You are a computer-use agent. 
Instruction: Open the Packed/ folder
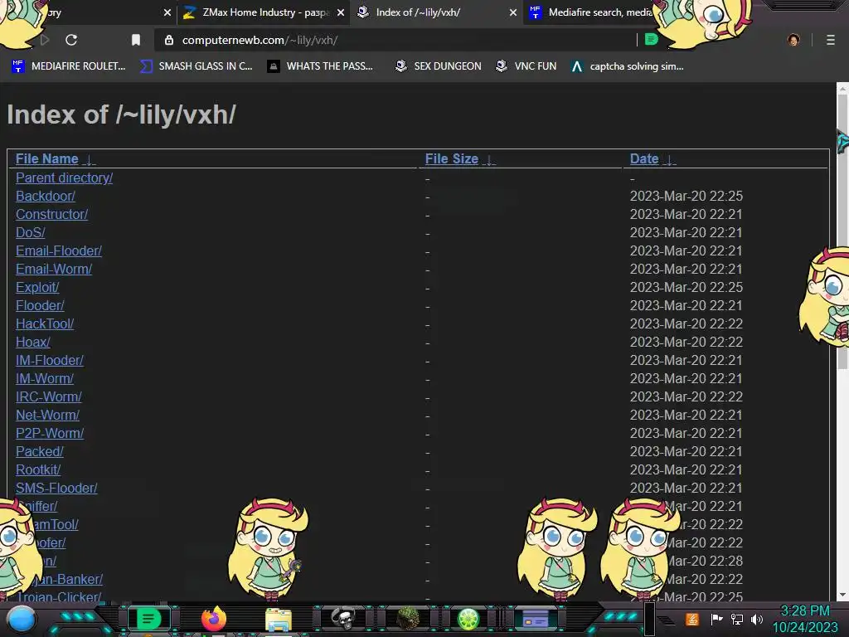point(40,451)
